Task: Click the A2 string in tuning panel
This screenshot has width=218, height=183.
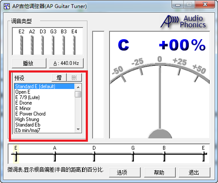Action: (32, 45)
